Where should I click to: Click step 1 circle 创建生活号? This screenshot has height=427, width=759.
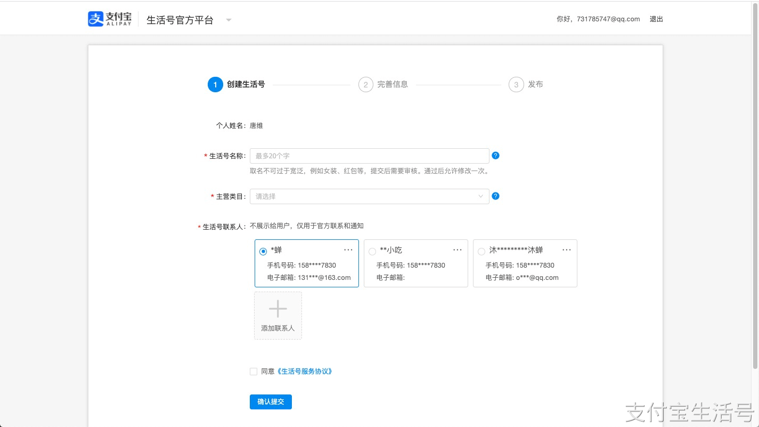pos(215,85)
